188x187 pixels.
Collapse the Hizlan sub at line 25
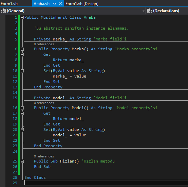click(22, 161)
